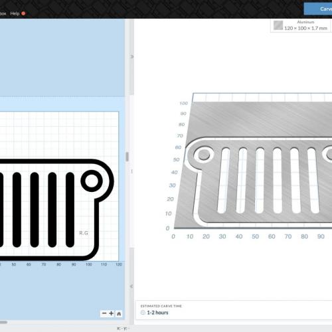Screen dimensions: 332x332
Task: Select the rightmost grille slot bar
Action: (70, 210)
